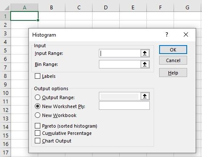Select row 9 header
This screenshot has height=157, width=202.
5,84
